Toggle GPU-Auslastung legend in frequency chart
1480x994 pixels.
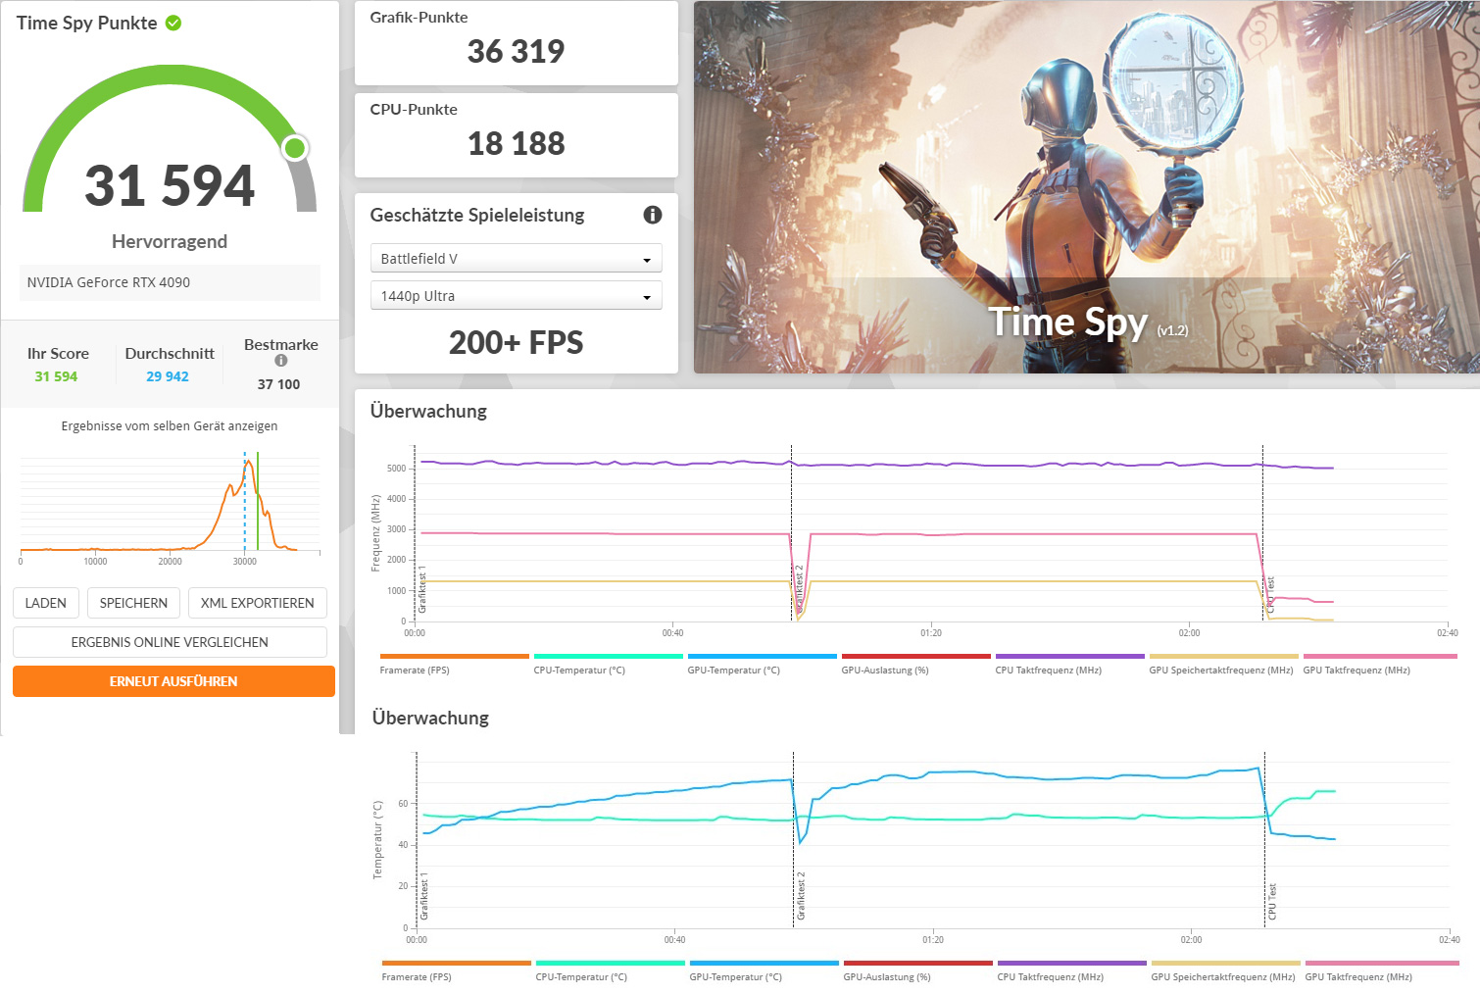[x=915, y=664]
